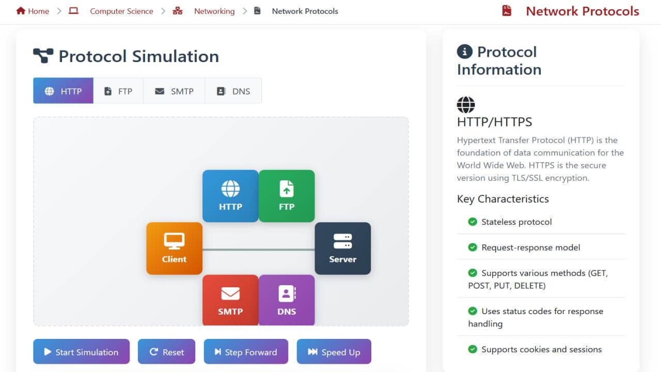Click the laptop icon beside Computer Science

pos(74,11)
